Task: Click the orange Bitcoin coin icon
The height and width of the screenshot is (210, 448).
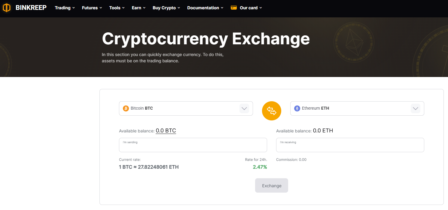Action: point(126,108)
